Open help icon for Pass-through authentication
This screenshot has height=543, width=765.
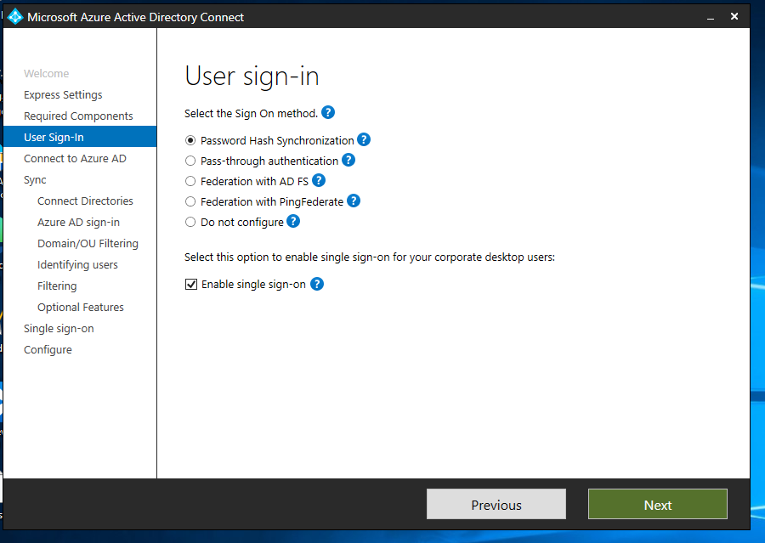348,160
